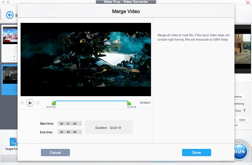Click the Merge Video title
Image resolution: width=252 pixels, height=165 pixels.
126,11
